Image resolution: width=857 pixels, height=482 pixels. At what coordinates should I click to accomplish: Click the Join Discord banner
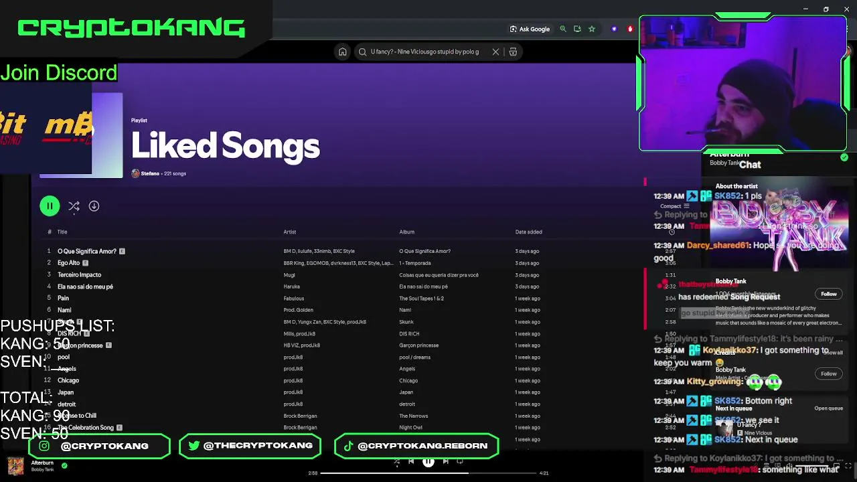tap(59, 72)
